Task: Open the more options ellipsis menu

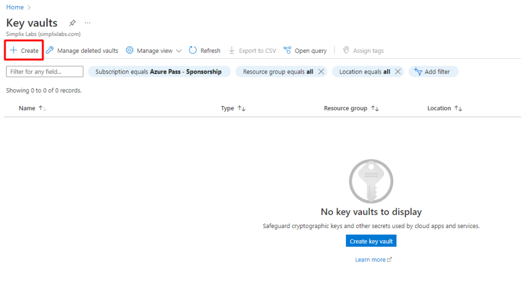Action: [88, 23]
